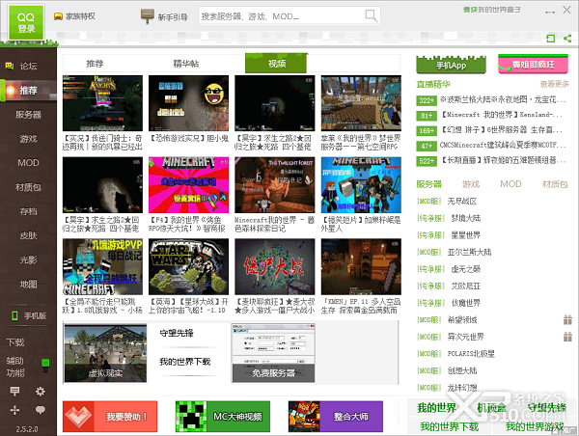Image resolution: width=579 pixels, height=436 pixels.
Task: Open server POLARIS北极星 in list
Action: coord(471,354)
